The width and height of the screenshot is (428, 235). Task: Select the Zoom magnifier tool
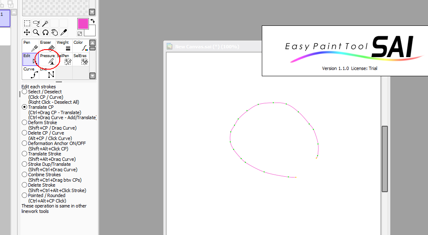[x=36, y=32]
